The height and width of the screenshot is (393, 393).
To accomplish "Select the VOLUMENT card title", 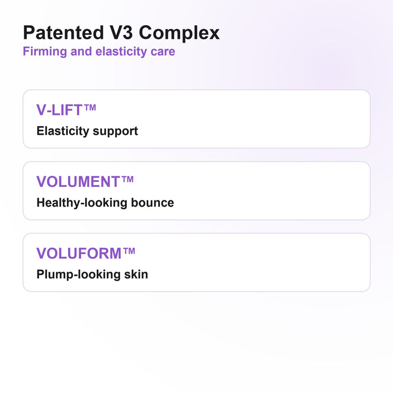I will coord(85,181).
